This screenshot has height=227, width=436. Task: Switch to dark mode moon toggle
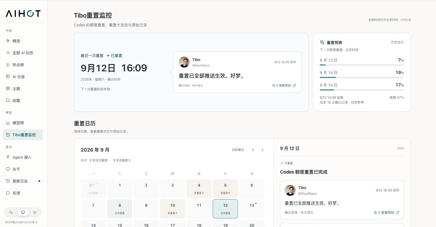(x=11, y=212)
